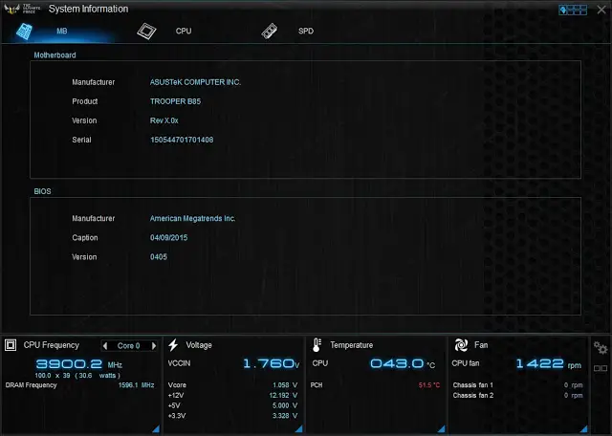Image resolution: width=612 pixels, height=436 pixels.
Task: Click the DRAM Frequency 1596.1 MHz value
Action: coord(136,385)
